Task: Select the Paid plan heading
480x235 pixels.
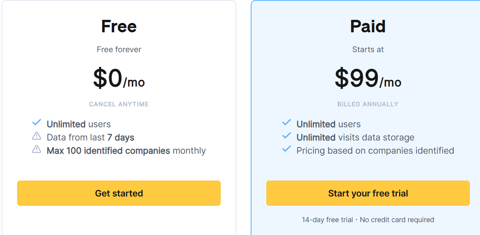Action: pos(367,26)
